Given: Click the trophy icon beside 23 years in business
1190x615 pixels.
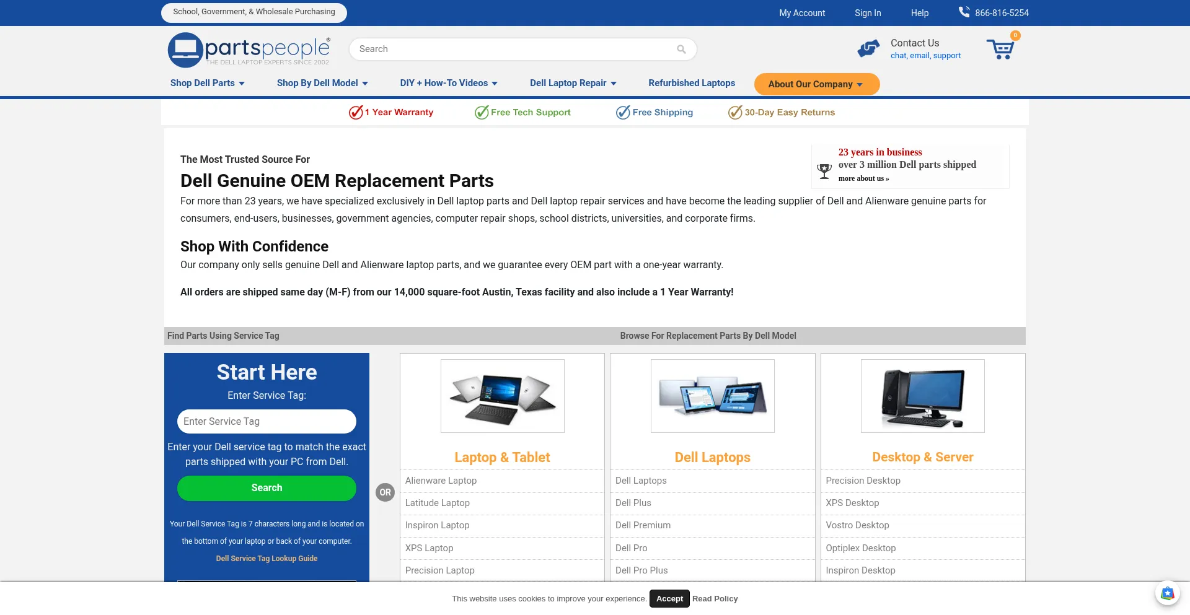Looking at the screenshot, I should click(x=824, y=171).
